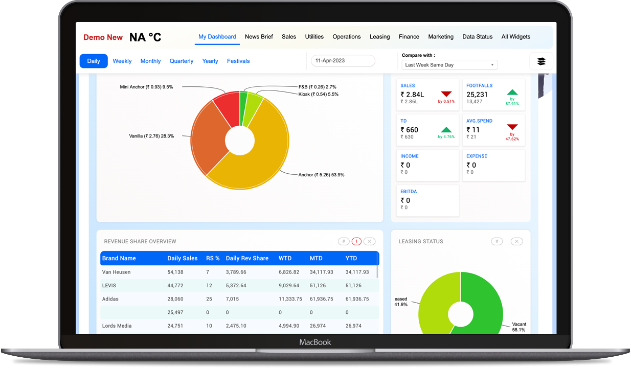Click the SALES card title
Viewport: 631px width, 368px height.
tap(408, 85)
